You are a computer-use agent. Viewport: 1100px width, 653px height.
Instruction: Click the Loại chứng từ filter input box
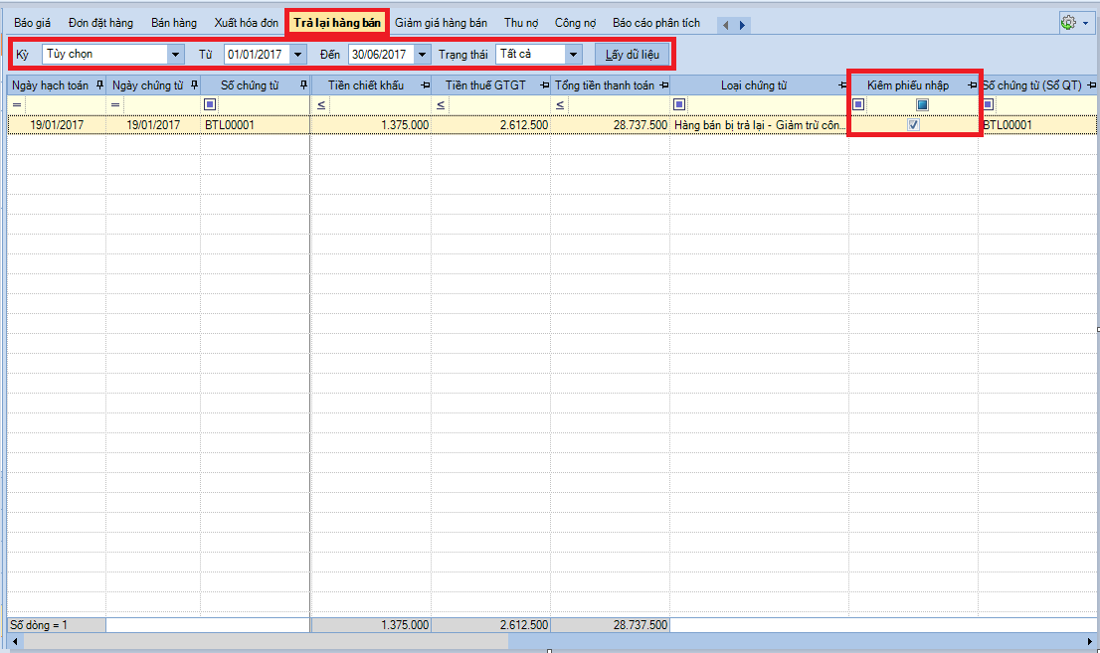[x=768, y=105]
